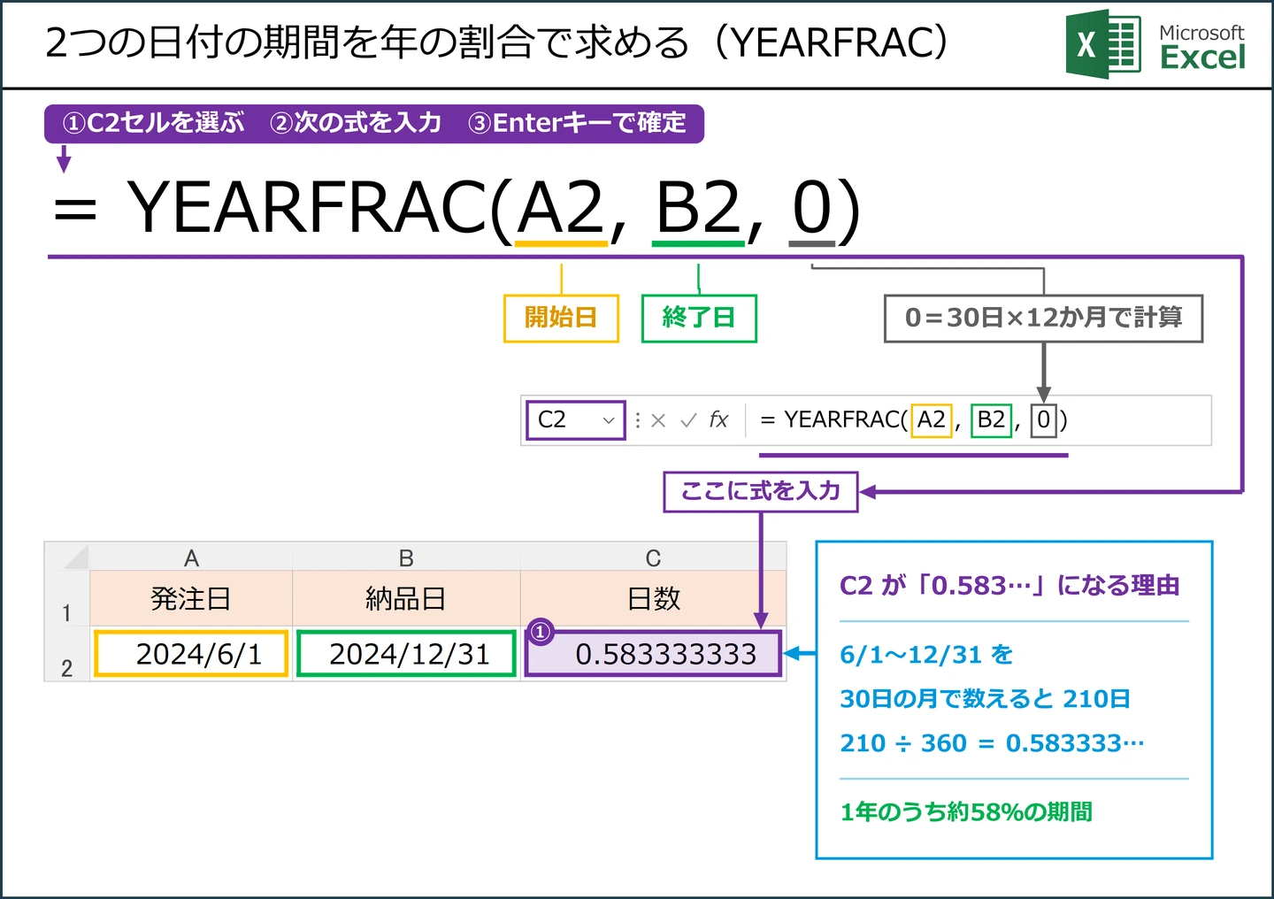Select row 1 header

tap(67, 600)
